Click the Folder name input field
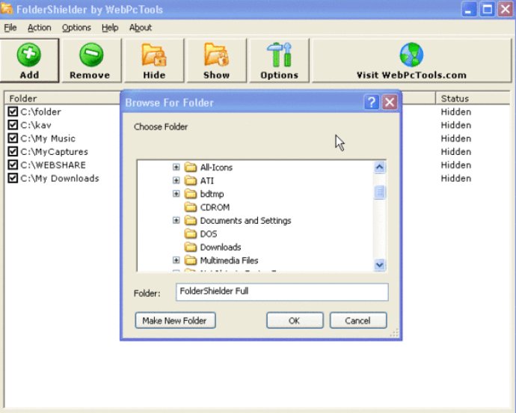This screenshot has height=413, width=516. click(282, 292)
